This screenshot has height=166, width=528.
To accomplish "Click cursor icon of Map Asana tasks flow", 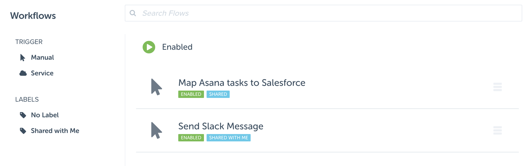I will 157,87.
